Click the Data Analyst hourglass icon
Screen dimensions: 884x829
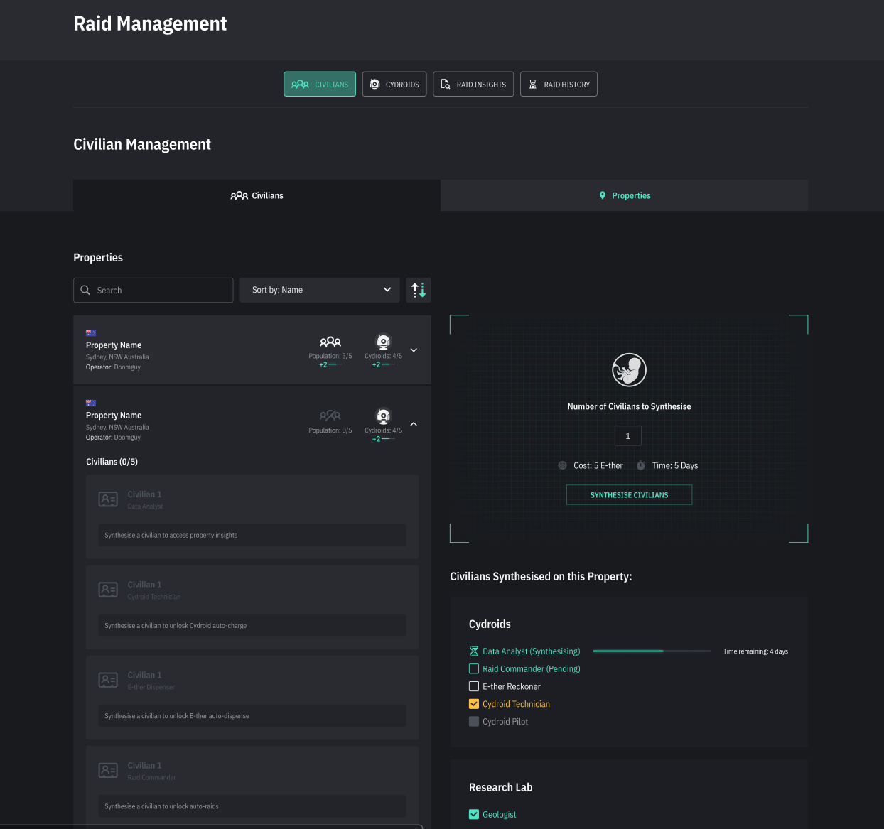[474, 651]
